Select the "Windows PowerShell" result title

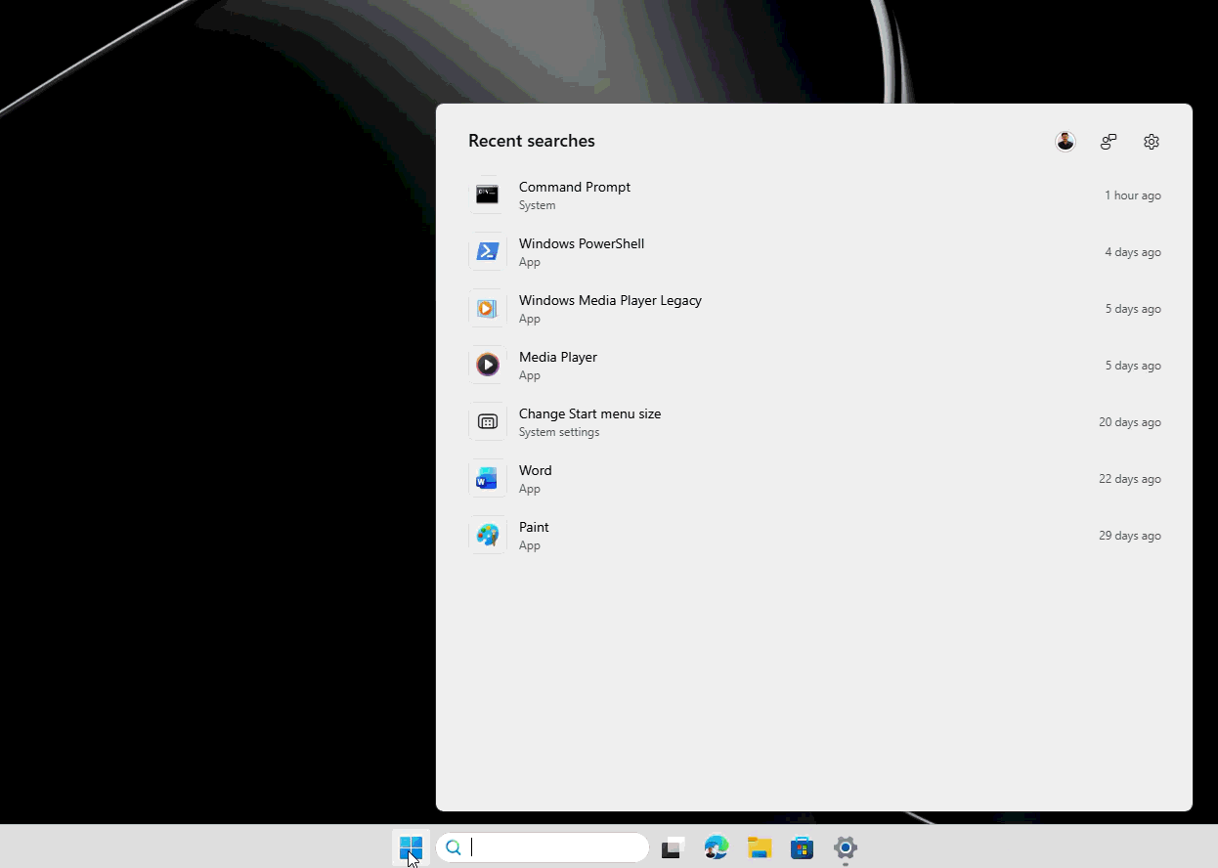tap(582, 243)
